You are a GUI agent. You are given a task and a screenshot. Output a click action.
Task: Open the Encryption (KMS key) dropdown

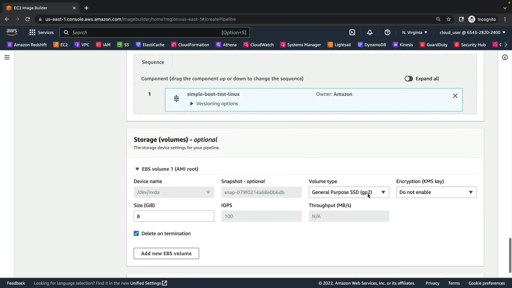[436, 192]
